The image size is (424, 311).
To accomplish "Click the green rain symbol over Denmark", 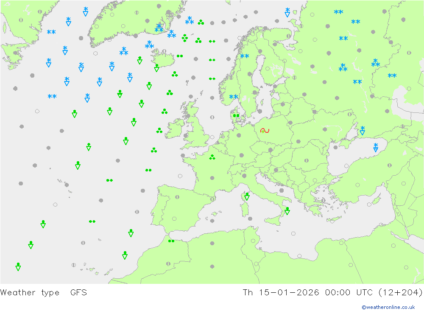I will coord(236,115).
